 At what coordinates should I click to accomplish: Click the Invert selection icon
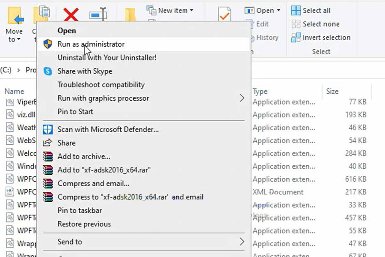(296, 37)
